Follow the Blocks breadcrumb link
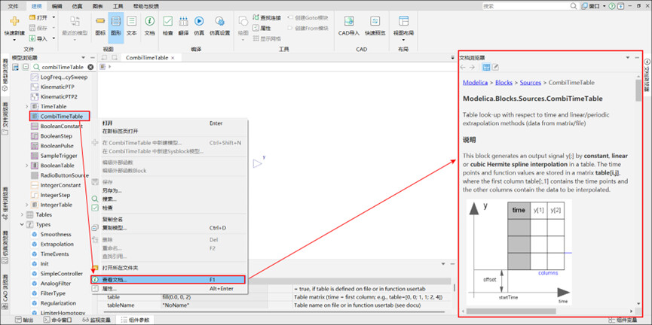The width and height of the screenshot is (652, 325). (504, 83)
